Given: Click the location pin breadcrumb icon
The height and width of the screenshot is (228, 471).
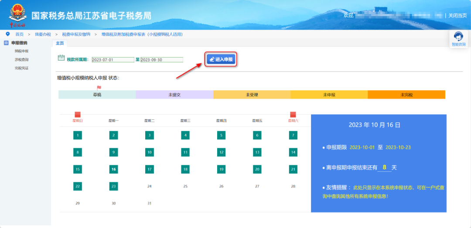Looking at the screenshot, I should click(8, 34).
